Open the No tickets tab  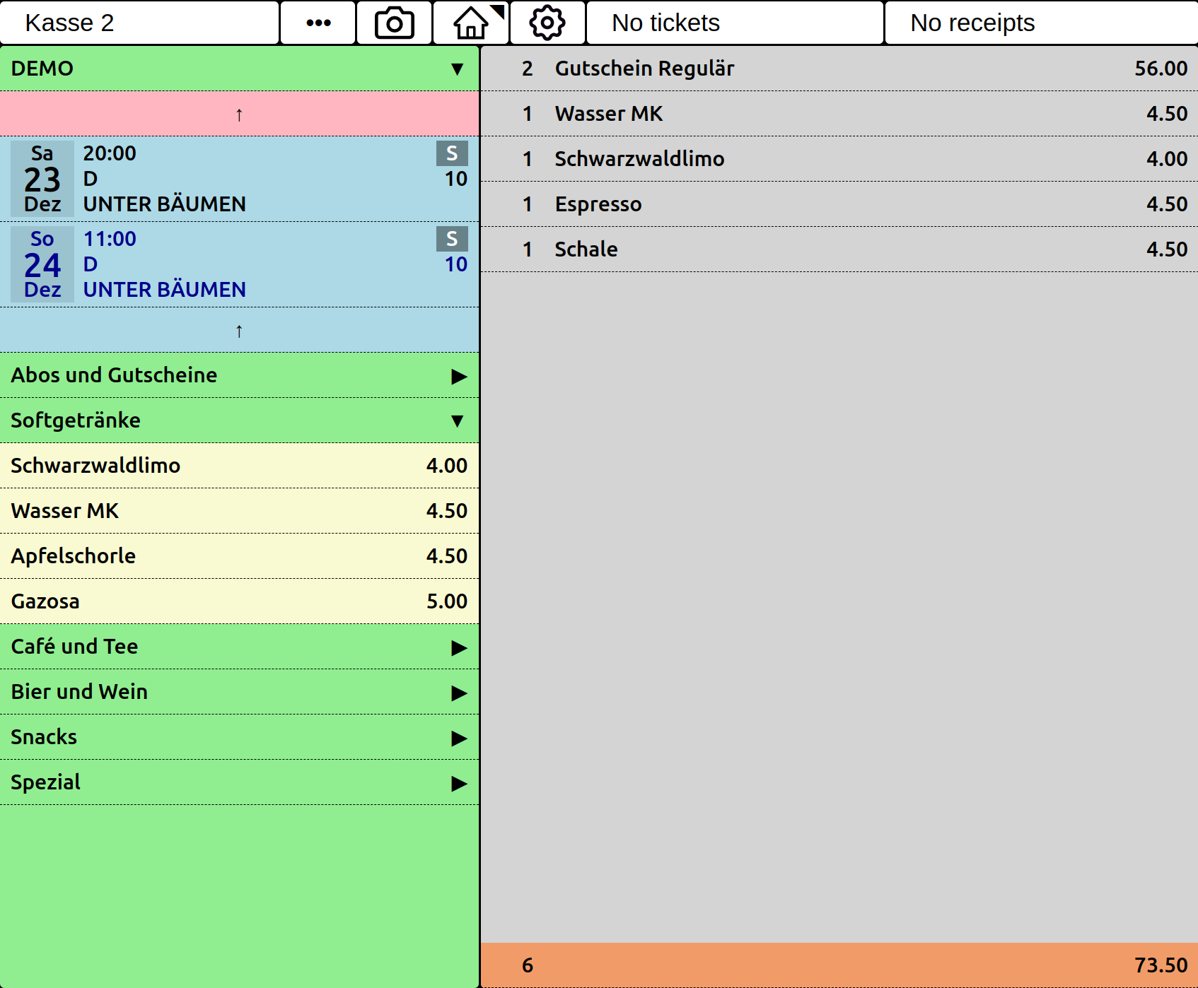click(735, 23)
